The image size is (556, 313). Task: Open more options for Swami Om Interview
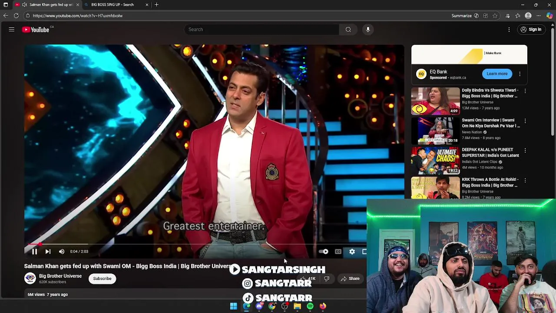pos(525,121)
